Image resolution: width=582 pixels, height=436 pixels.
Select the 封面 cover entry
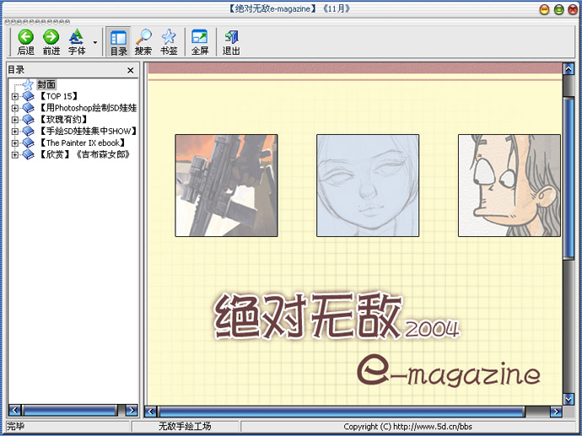(46, 84)
